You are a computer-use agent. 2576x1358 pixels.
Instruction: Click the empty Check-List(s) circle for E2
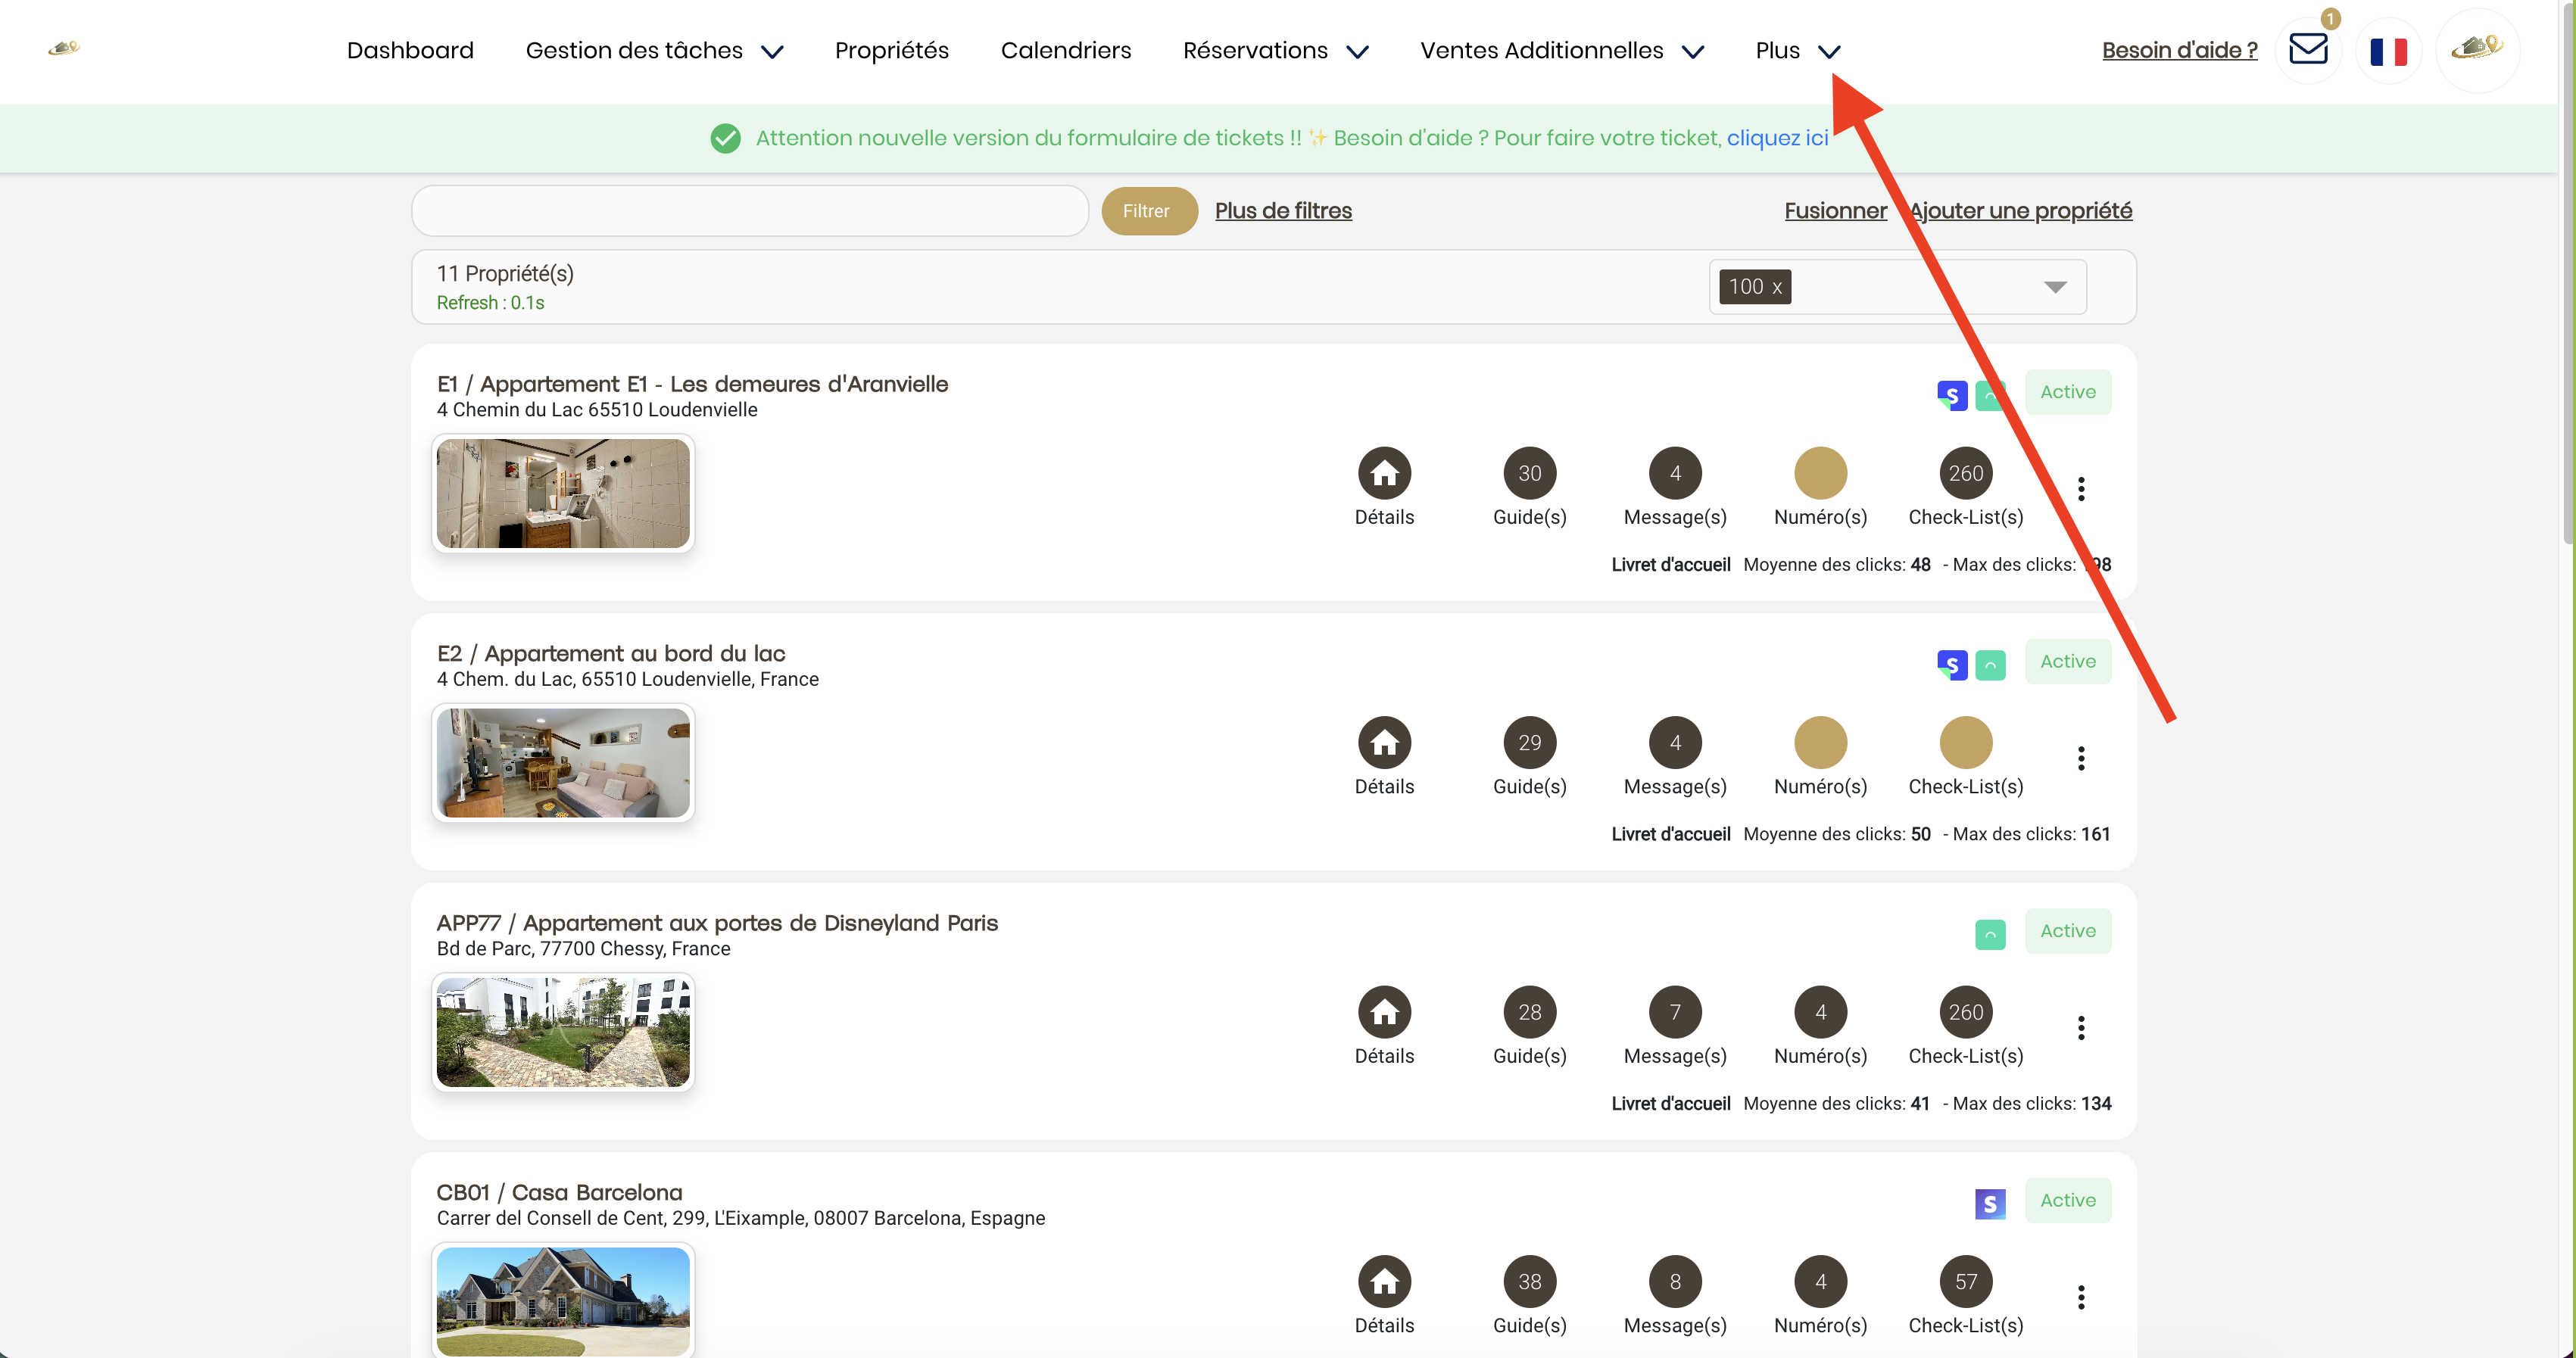[1966, 743]
